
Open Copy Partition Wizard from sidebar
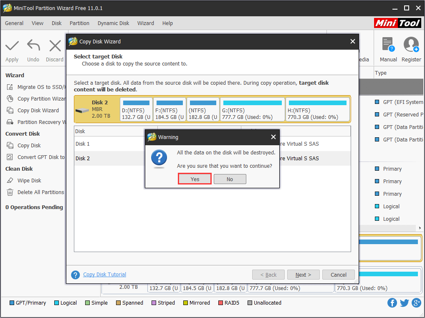pyautogui.click(x=36, y=98)
